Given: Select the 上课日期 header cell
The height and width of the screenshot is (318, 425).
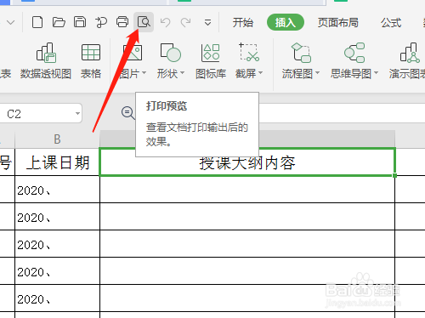Looking at the screenshot, I should click(x=57, y=162).
